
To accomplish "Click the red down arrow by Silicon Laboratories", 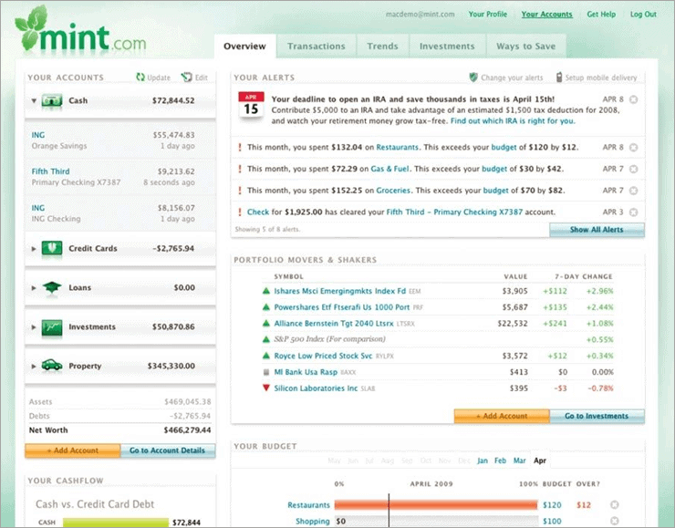I will coord(266,388).
